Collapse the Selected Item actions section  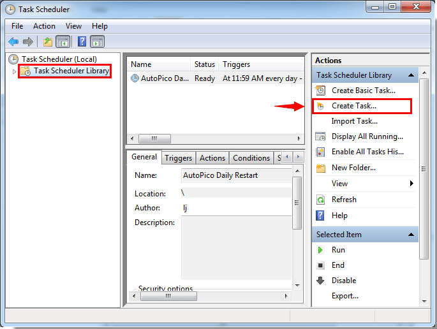pyautogui.click(x=411, y=235)
